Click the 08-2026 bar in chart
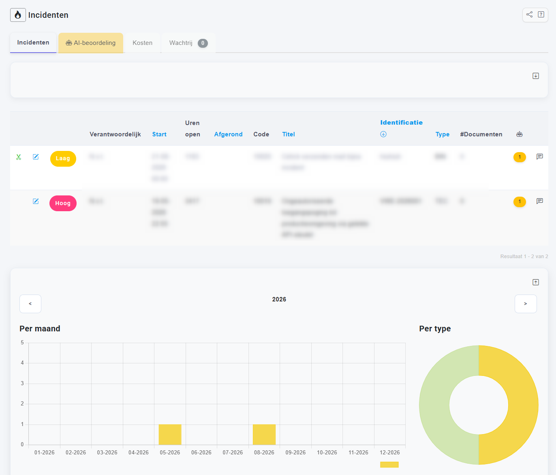556x475 pixels. tap(264, 435)
